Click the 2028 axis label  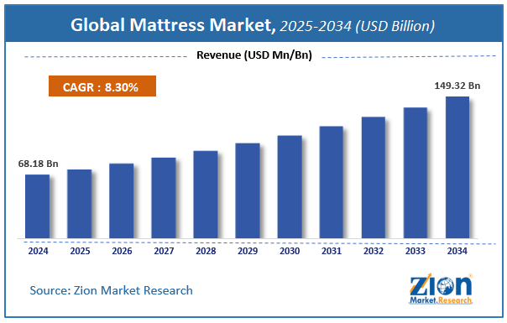206,251
